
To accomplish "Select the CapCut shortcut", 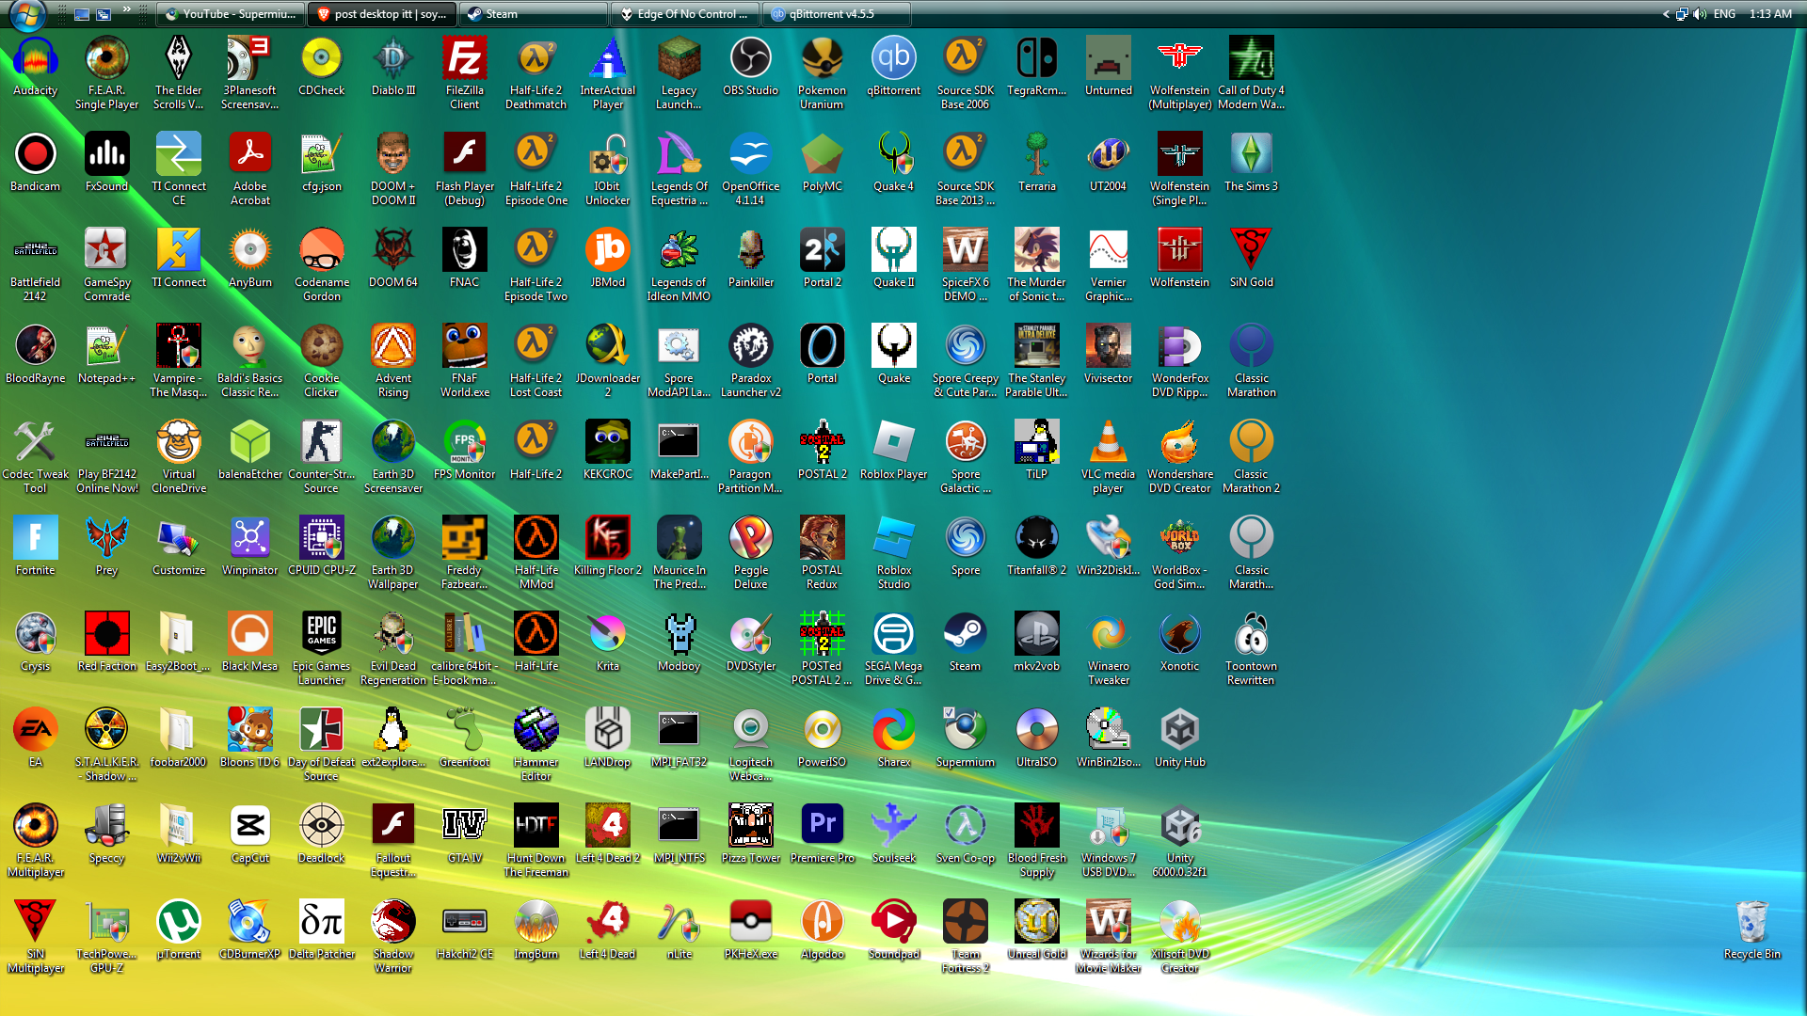I will 250,835.
